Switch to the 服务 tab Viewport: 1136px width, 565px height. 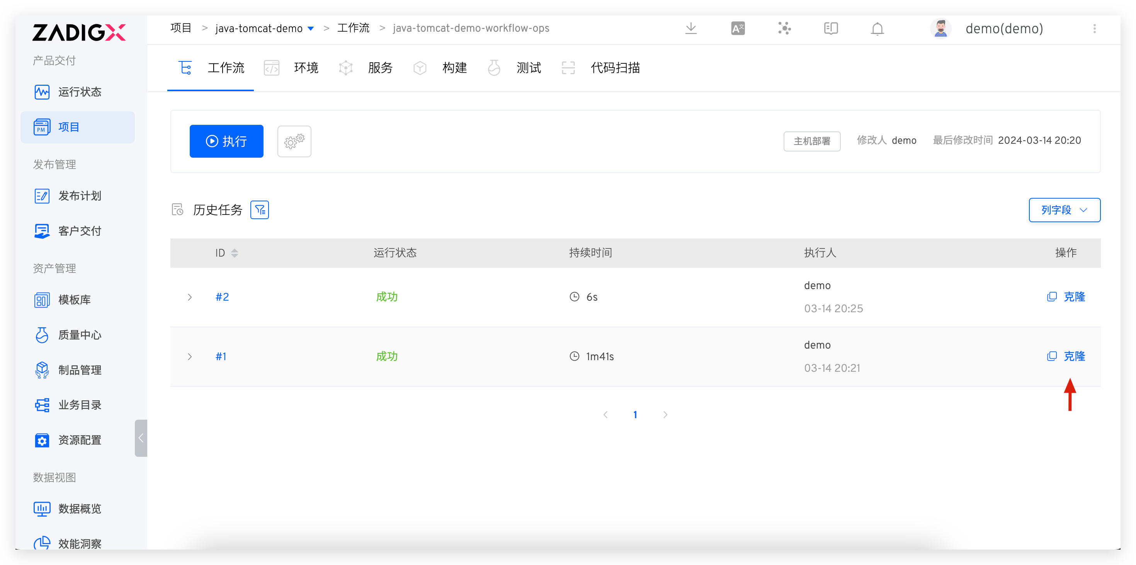365,68
